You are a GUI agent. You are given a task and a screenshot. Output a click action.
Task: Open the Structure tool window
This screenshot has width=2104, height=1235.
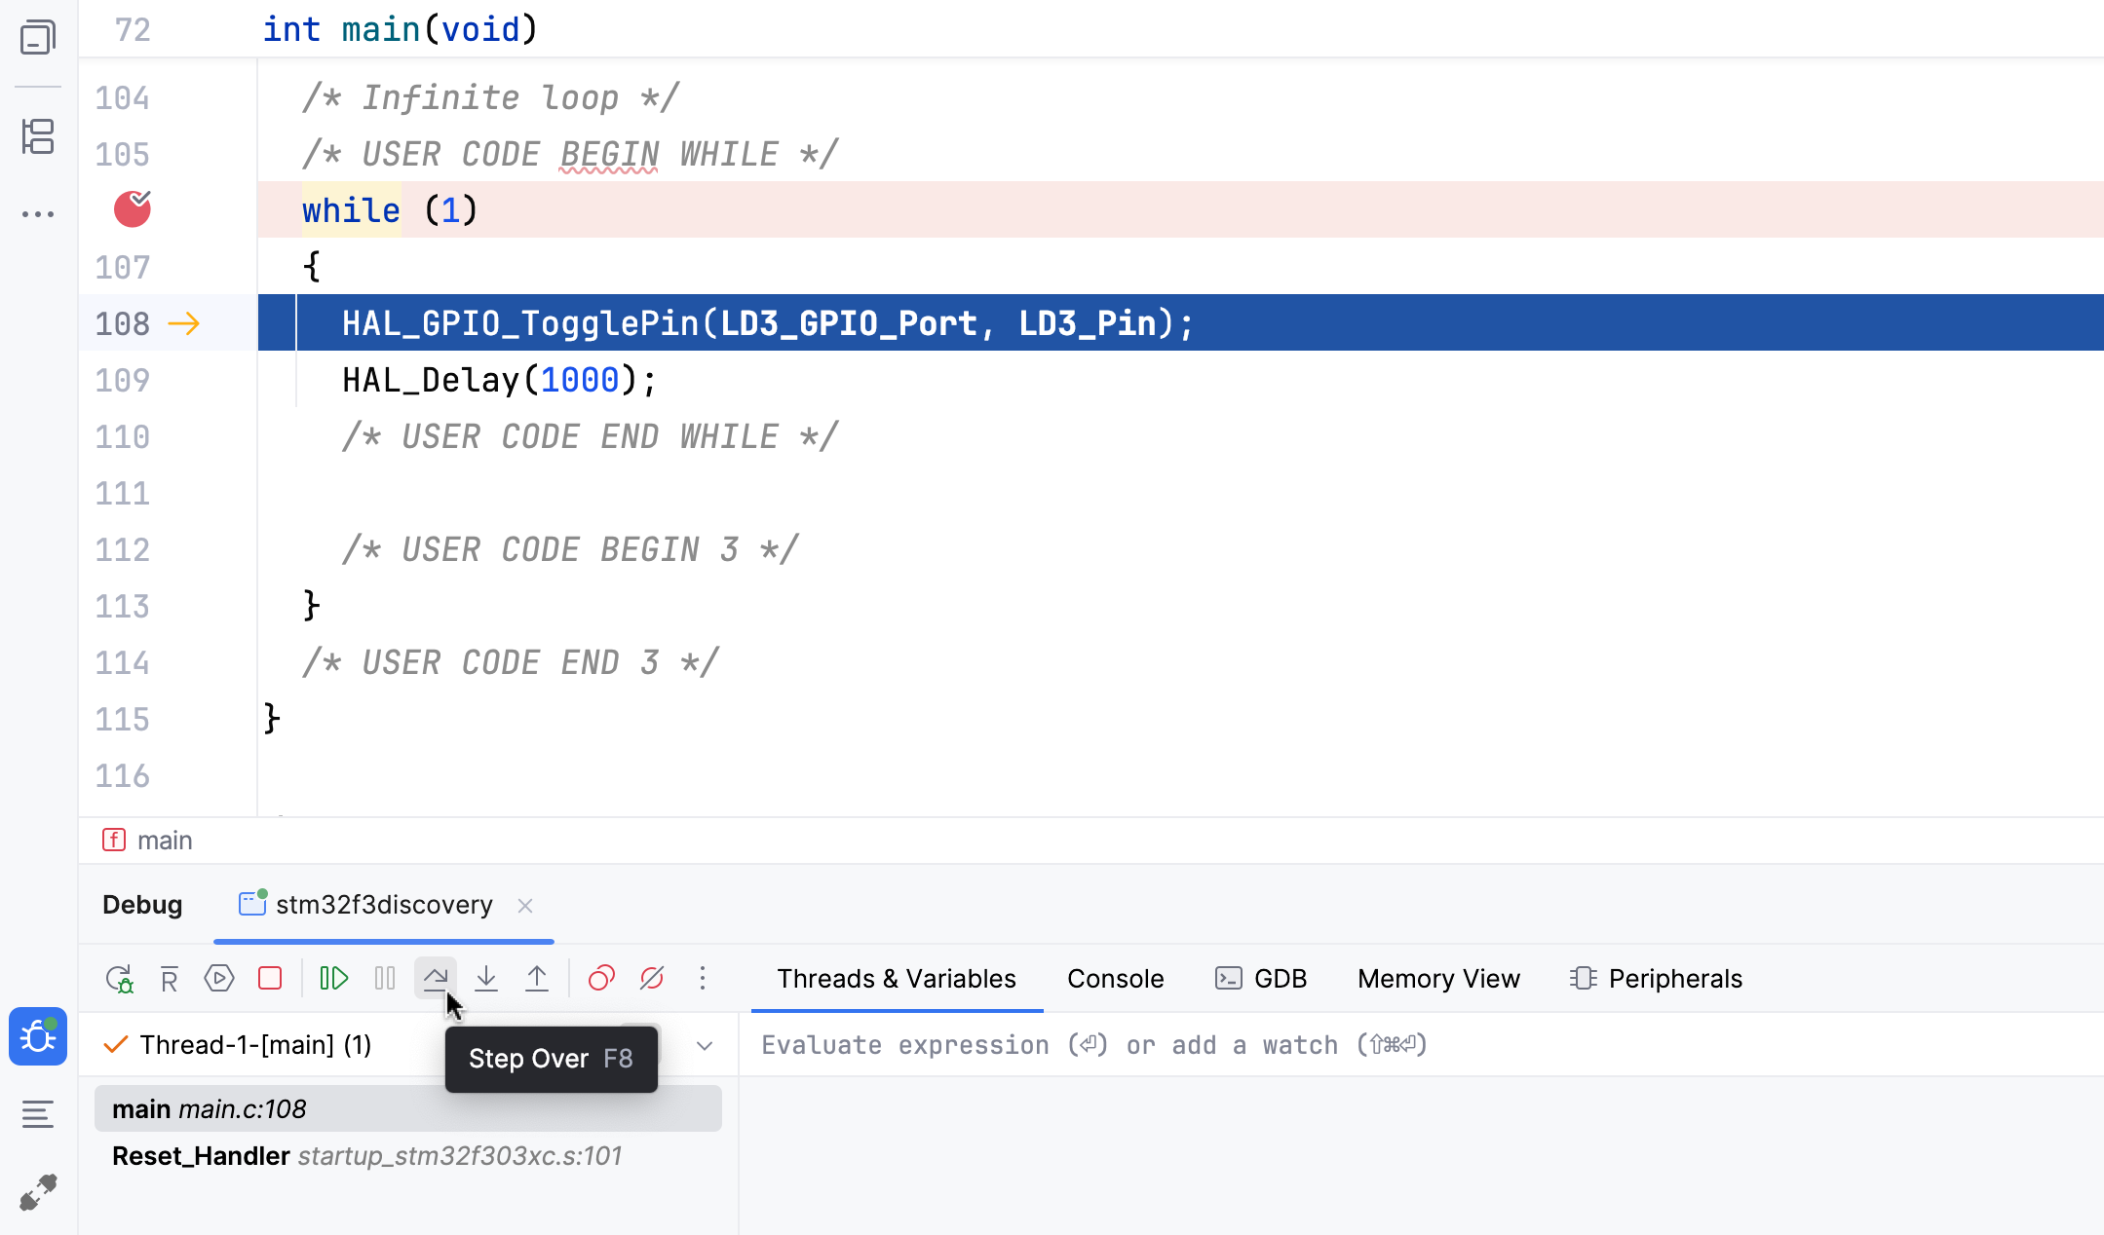coord(37,137)
